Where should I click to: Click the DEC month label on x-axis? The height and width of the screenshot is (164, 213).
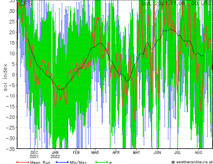point(34,153)
